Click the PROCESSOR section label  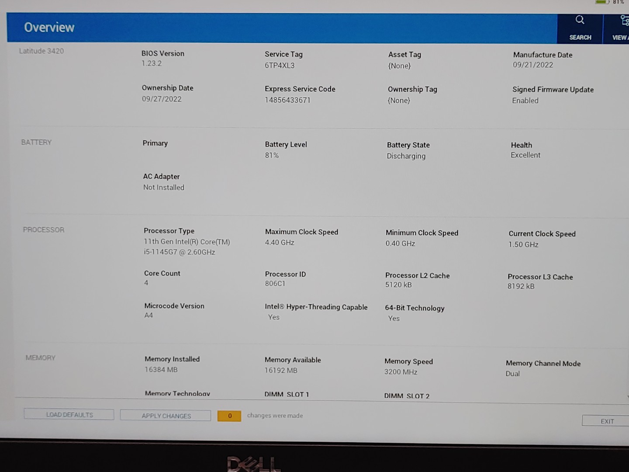[x=43, y=230]
